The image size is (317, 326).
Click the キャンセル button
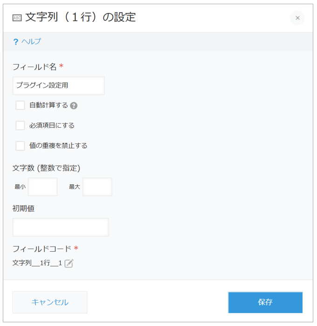pos(50,302)
